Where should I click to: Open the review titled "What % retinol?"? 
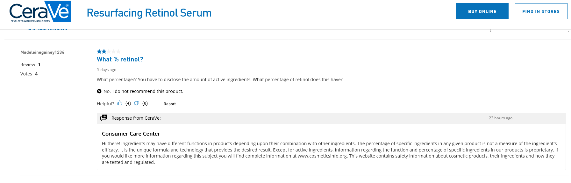tap(120, 59)
